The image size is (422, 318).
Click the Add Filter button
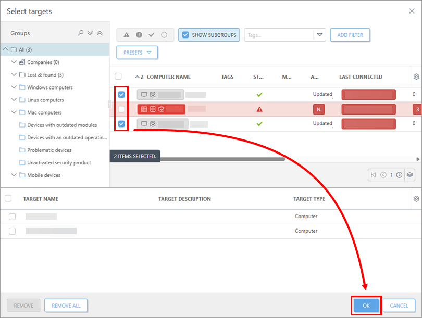(x=350, y=35)
